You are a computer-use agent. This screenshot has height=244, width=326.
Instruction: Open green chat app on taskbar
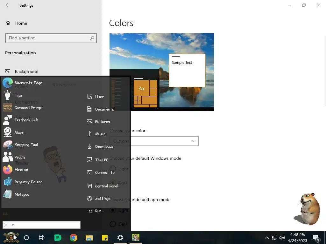pyautogui.click(x=58, y=238)
